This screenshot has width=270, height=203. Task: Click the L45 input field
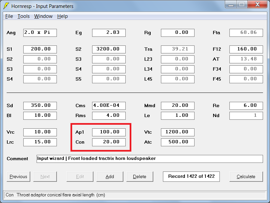(x=178, y=79)
